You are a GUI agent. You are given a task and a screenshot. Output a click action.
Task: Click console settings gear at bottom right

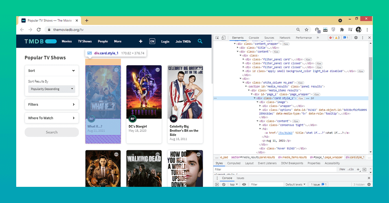click(369, 185)
